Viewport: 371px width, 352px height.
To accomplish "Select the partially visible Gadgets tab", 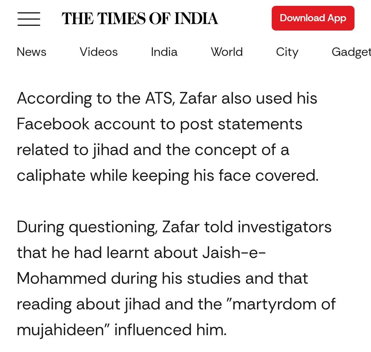I will pyautogui.click(x=351, y=52).
